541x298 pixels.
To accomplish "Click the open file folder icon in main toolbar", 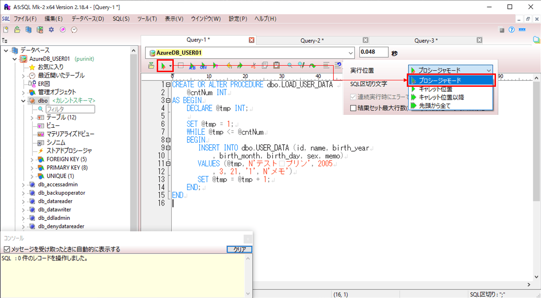I will (17, 30).
